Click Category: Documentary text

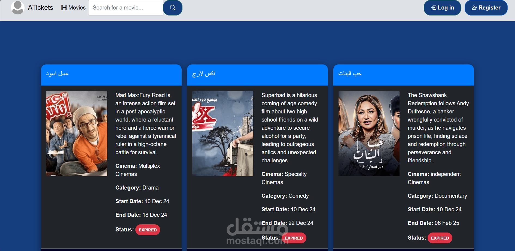tap(437, 196)
